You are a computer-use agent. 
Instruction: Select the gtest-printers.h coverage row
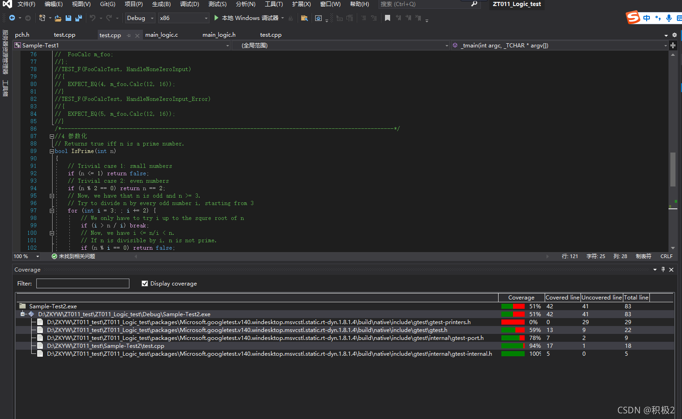[x=344, y=322]
